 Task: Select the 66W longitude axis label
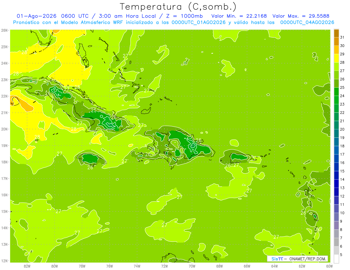click(247, 266)
